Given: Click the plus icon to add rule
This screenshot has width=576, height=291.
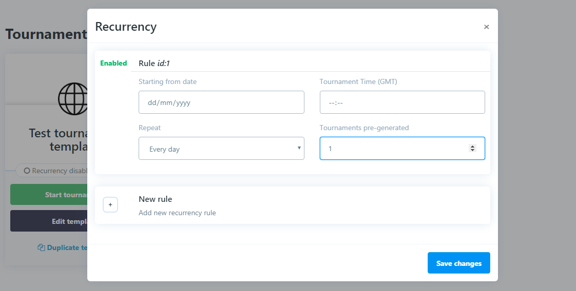Looking at the screenshot, I should (x=110, y=205).
